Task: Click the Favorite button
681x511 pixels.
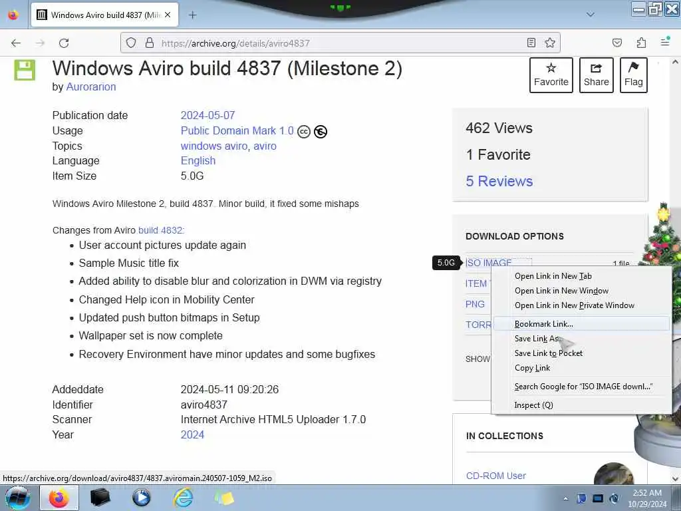Action: click(x=551, y=75)
